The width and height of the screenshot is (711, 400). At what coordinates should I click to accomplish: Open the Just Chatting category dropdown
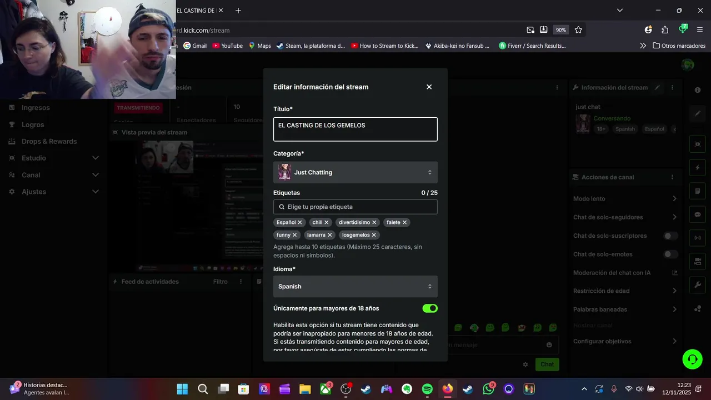tap(355, 172)
